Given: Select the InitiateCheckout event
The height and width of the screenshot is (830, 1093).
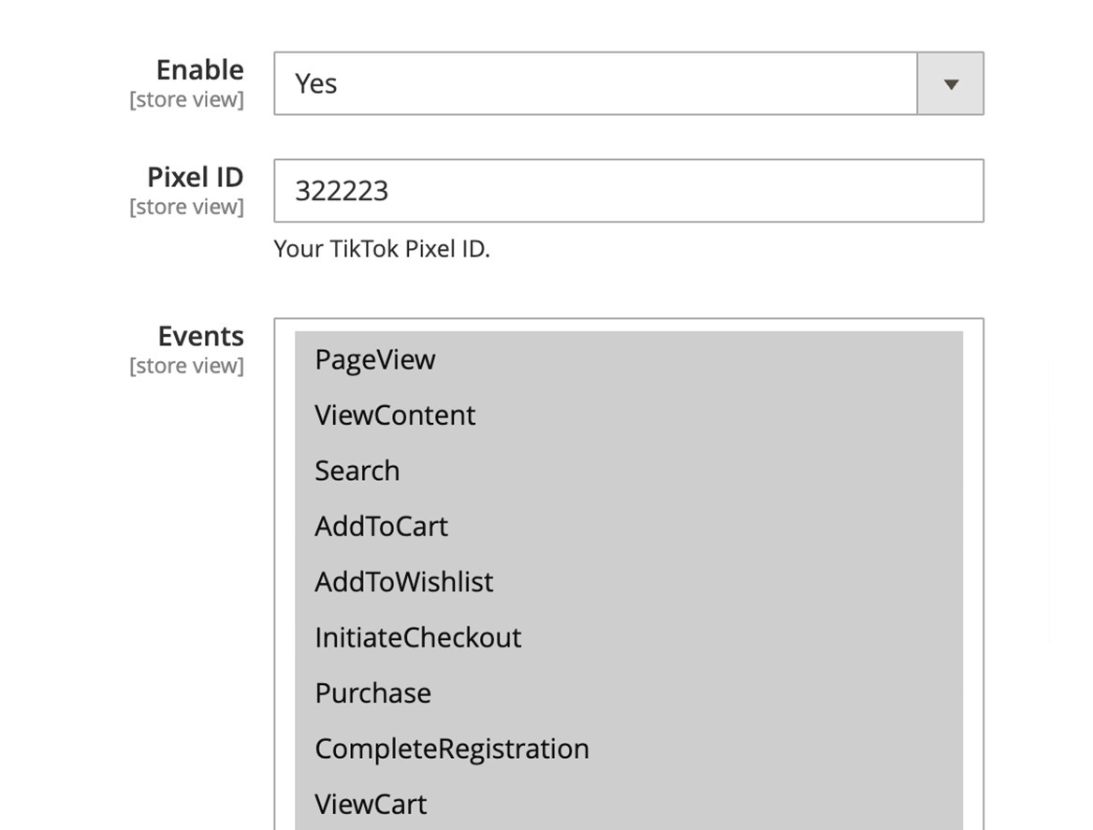Looking at the screenshot, I should pos(417,638).
